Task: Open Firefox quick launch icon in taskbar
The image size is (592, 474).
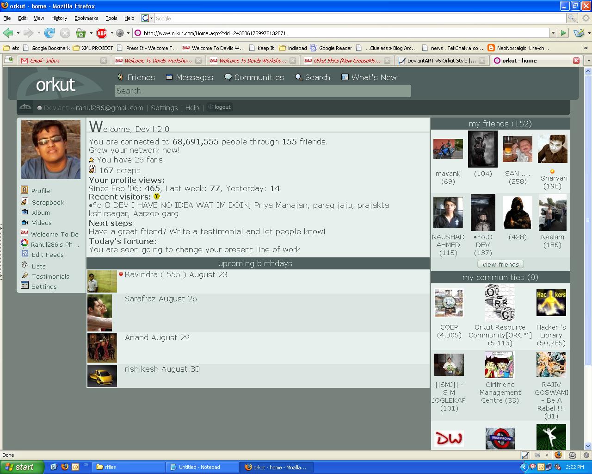Action: [x=65, y=467]
